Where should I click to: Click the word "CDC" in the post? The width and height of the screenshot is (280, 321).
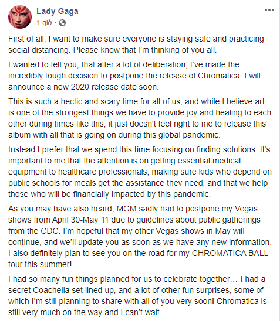click(x=50, y=231)
